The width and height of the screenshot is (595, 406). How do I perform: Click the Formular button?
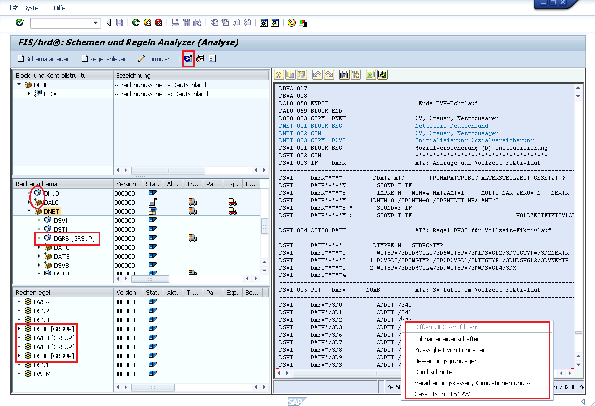154,59
